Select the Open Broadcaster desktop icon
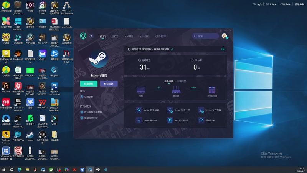This screenshot has height=173, width=307. point(18,121)
